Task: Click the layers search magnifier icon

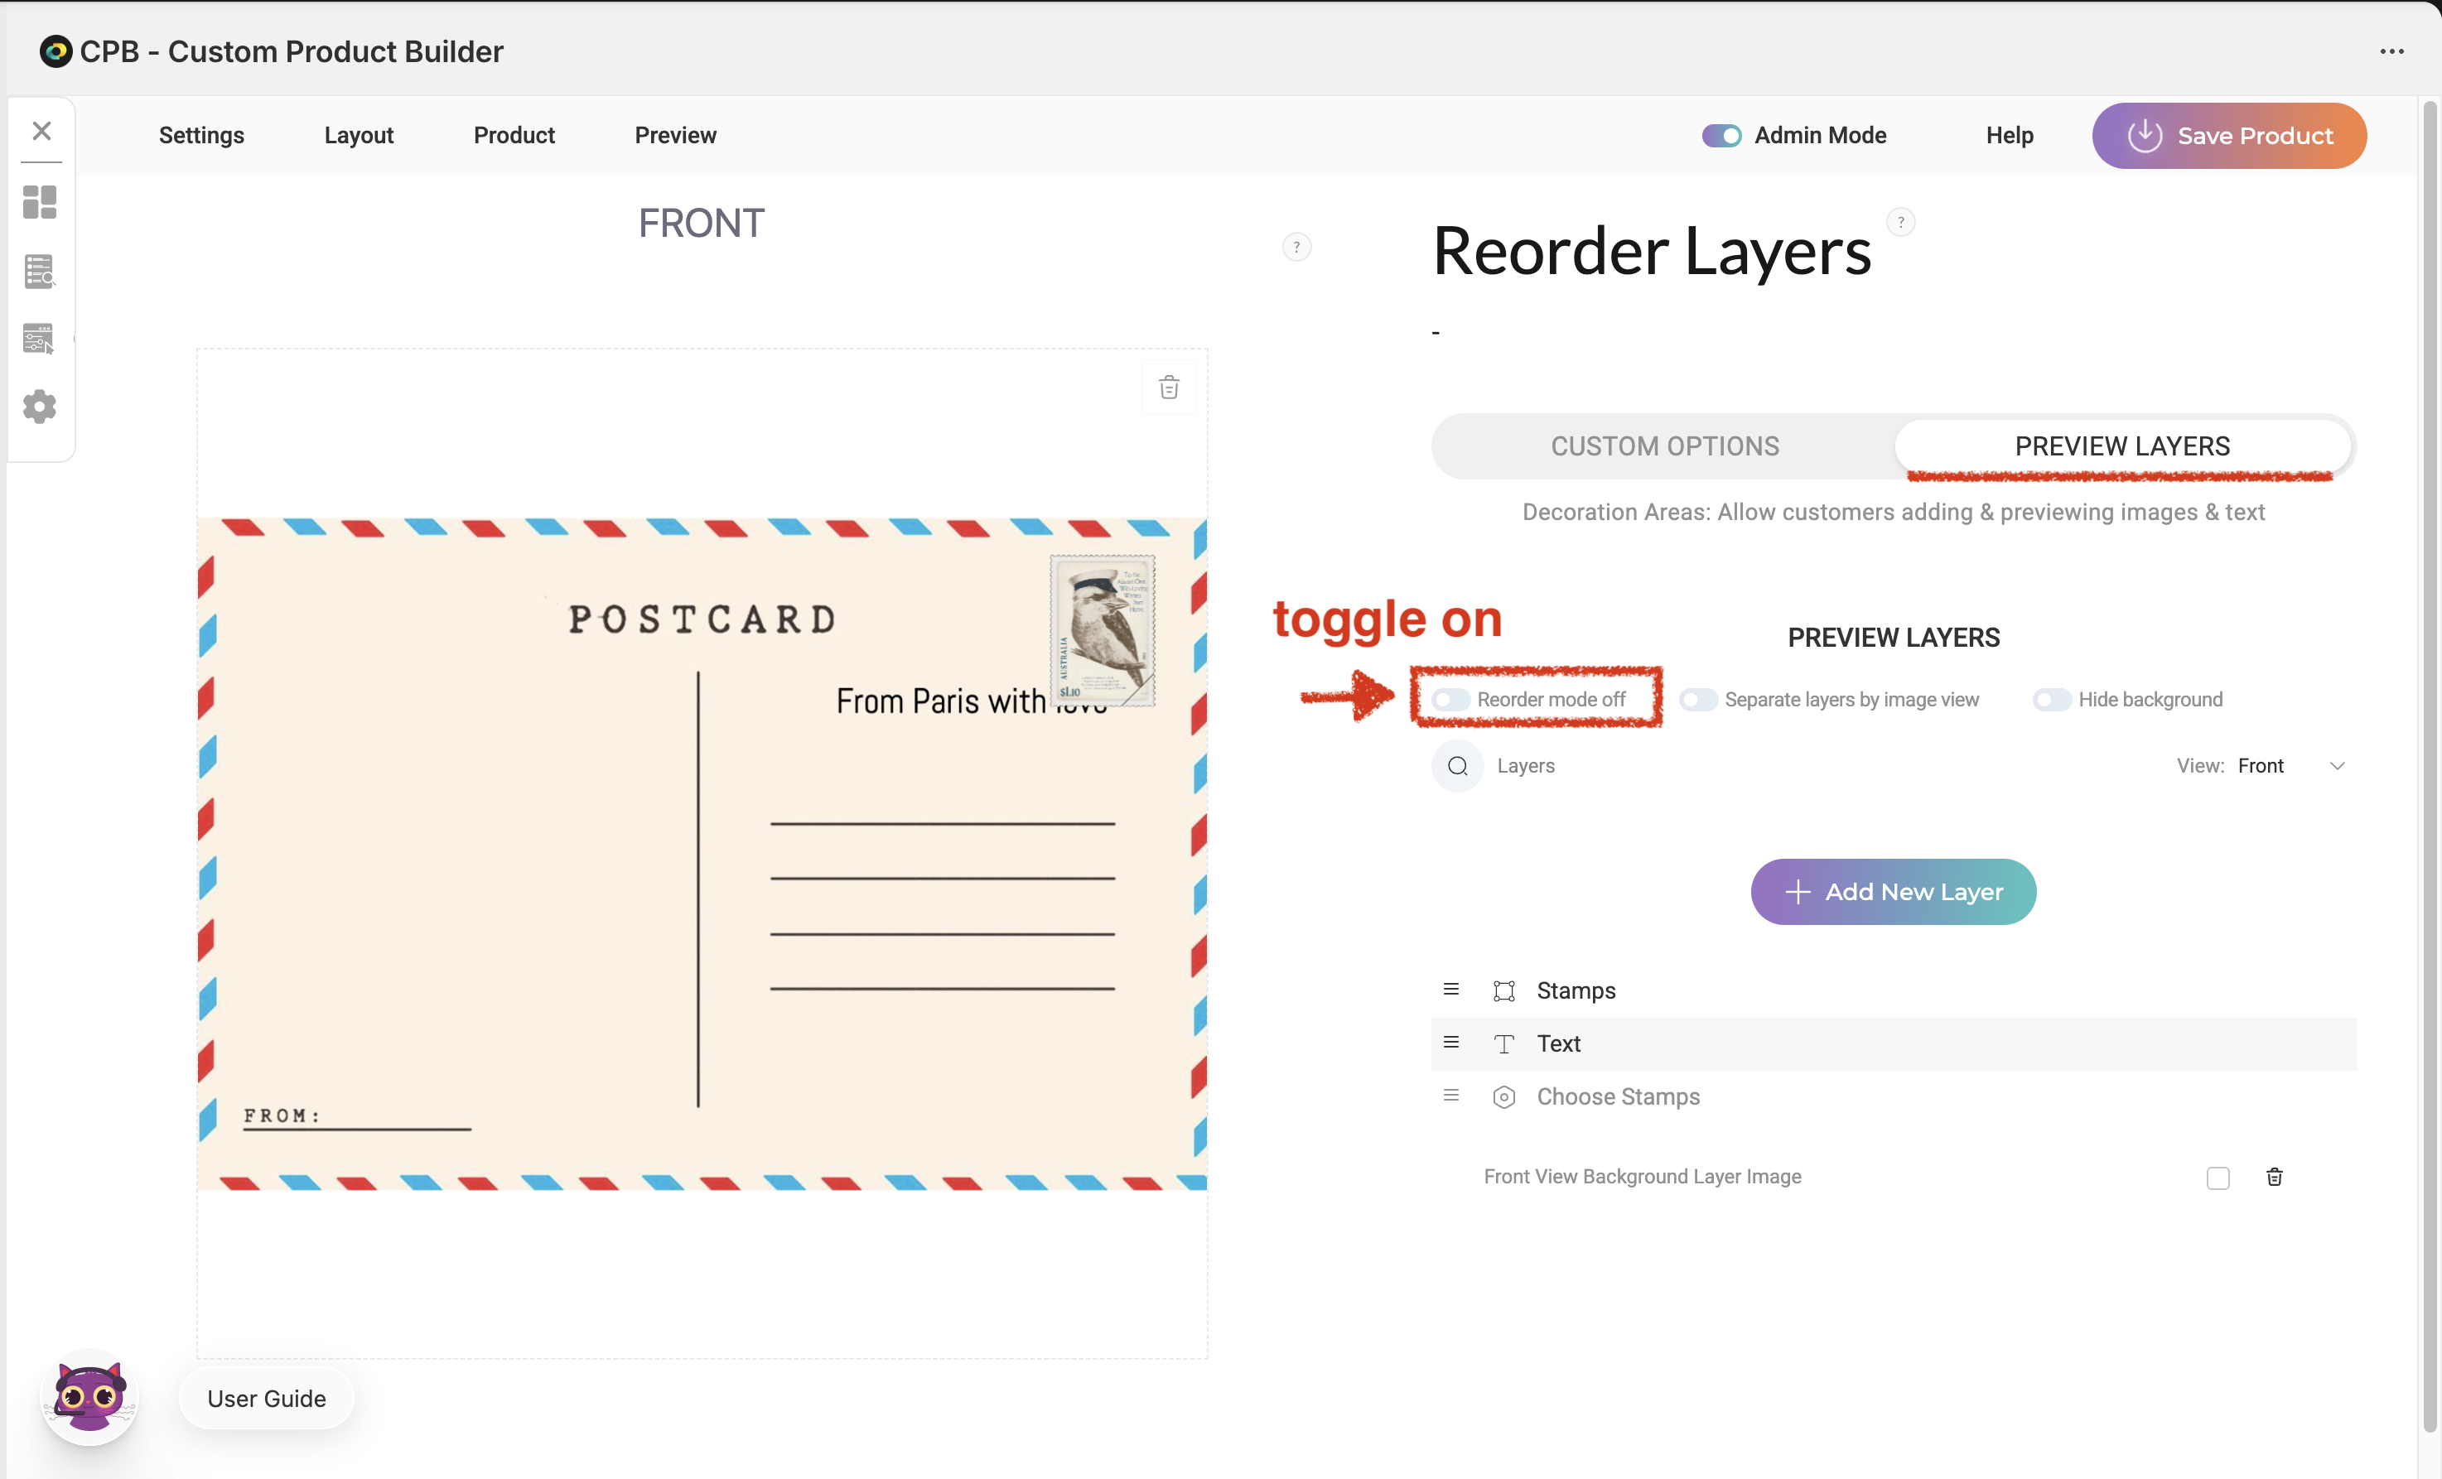Action: [x=1457, y=766]
